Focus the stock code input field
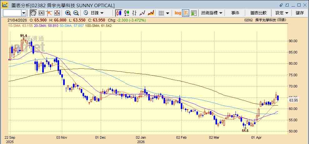 click(x=12, y=13)
